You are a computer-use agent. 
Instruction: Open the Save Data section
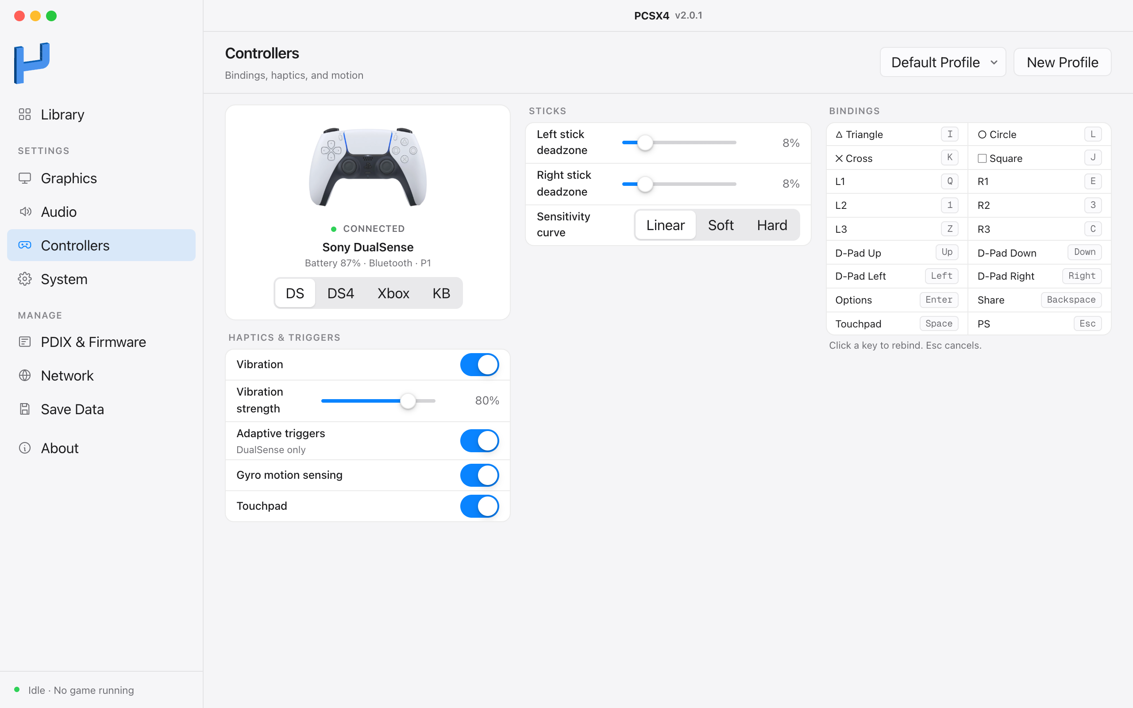[101, 409]
